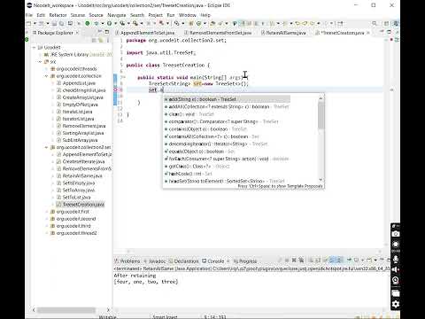Open the Project menu

coord(156,15)
